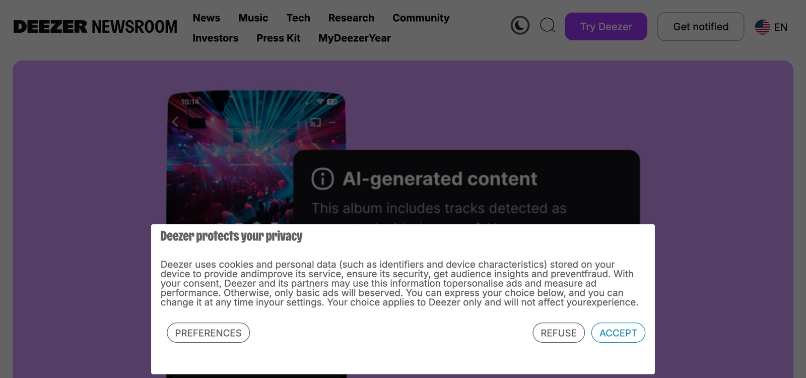806x378 pixels.
Task: Click the info icon beside AI-generated content
Action: coord(322,178)
